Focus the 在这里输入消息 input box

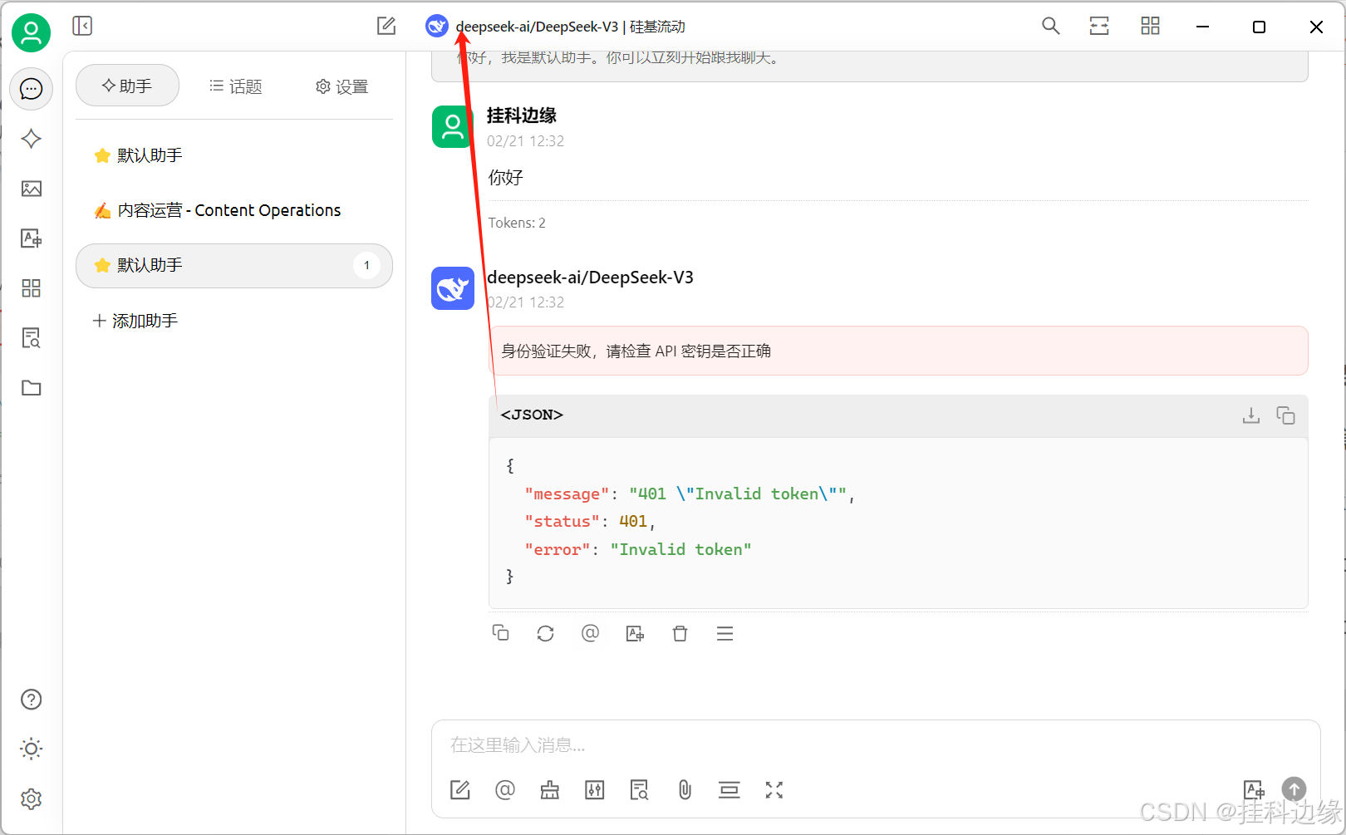click(876, 745)
